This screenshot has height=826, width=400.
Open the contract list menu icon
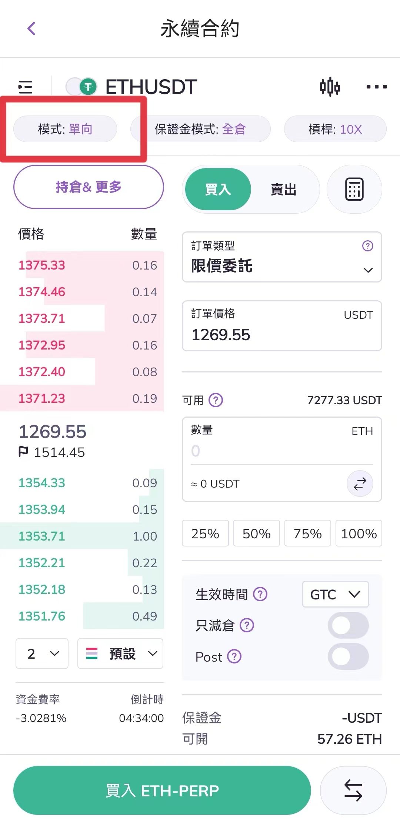[26, 87]
